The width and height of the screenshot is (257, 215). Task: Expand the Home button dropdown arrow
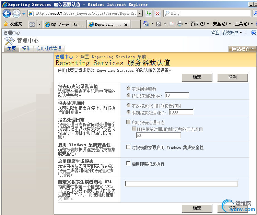(x=152, y=24)
